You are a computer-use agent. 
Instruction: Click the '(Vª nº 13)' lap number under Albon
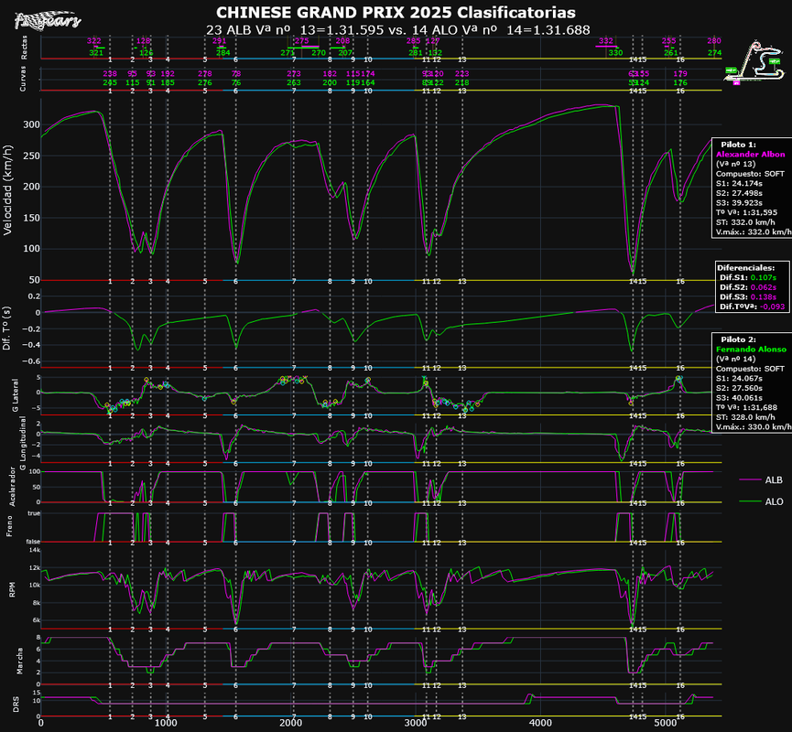[735, 164]
